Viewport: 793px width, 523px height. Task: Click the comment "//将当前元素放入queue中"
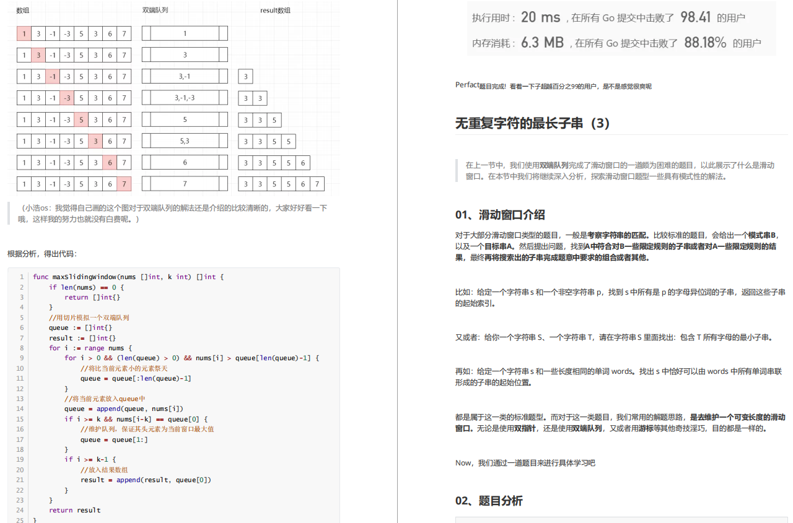click(105, 399)
